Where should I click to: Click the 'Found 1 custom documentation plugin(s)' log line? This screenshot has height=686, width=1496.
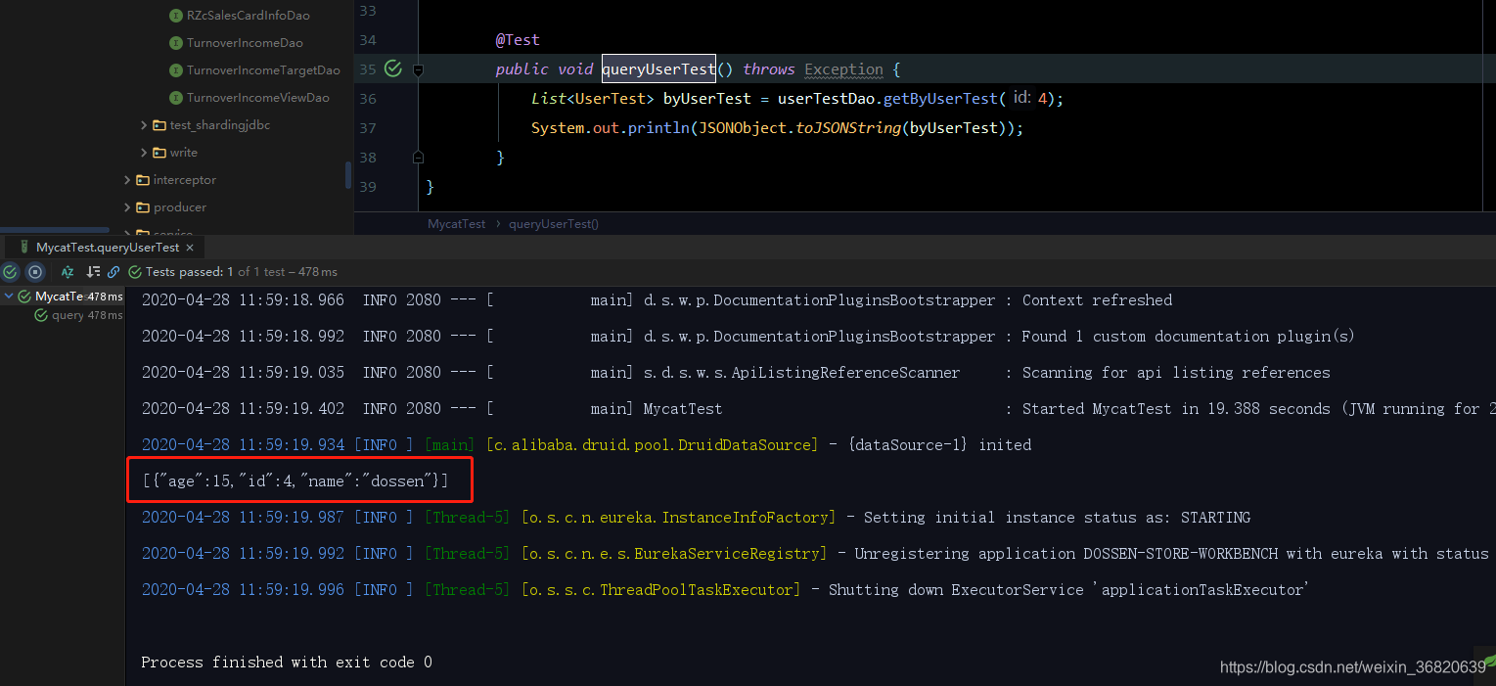click(x=748, y=337)
